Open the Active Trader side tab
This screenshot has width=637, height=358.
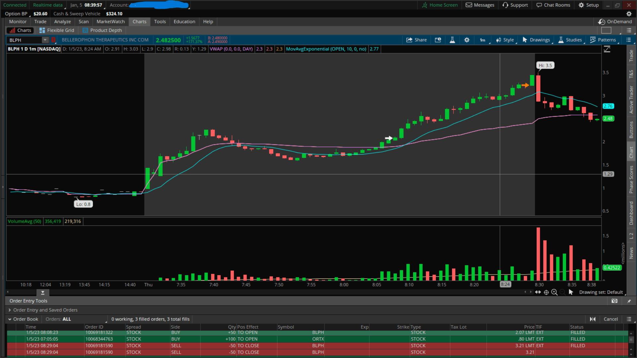coord(631,99)
